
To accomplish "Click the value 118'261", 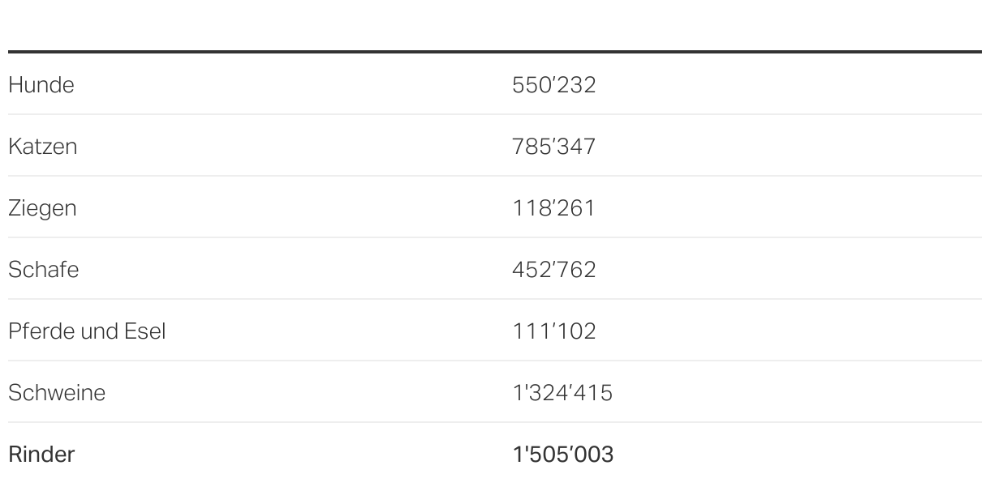I will [x=553, y=208].
